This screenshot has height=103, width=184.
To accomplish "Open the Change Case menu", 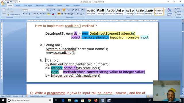I will click(x=44, y=14).
